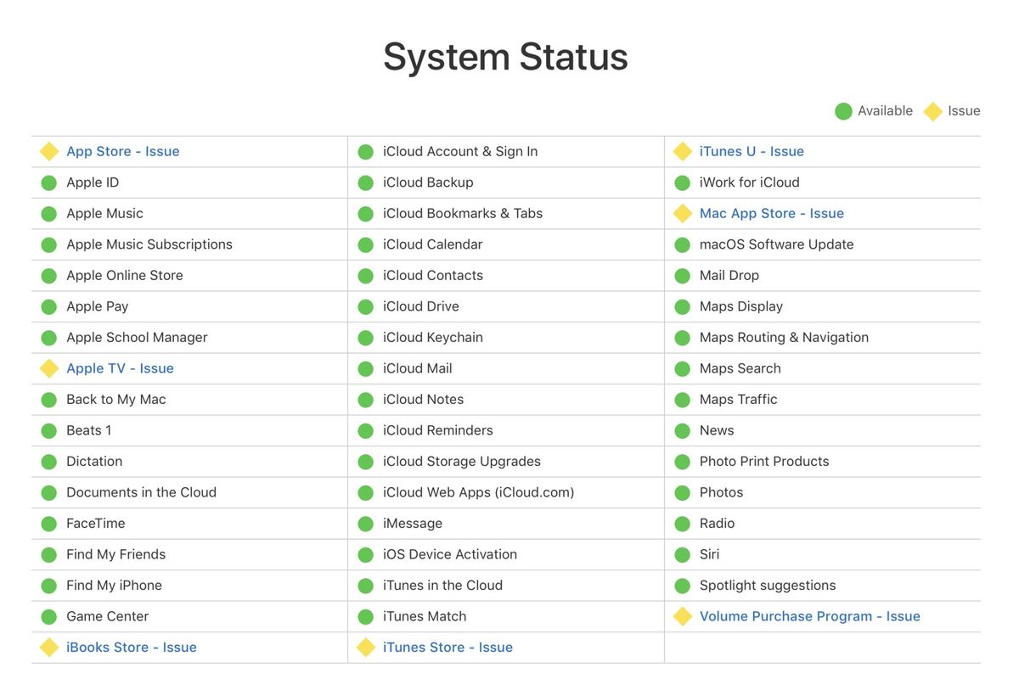
Task: Select the Dictation row text
Action: click(94, 461)
